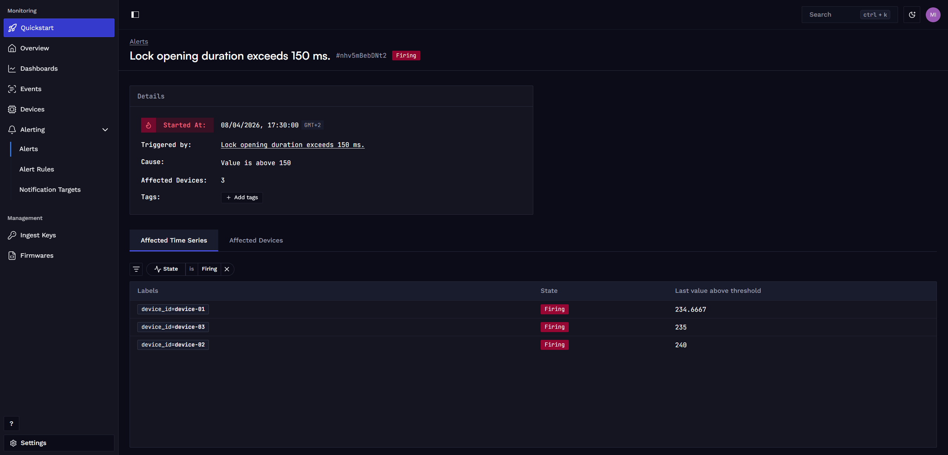
Task: Remove the State is Firing filter
Action: (x=227, y=269)
